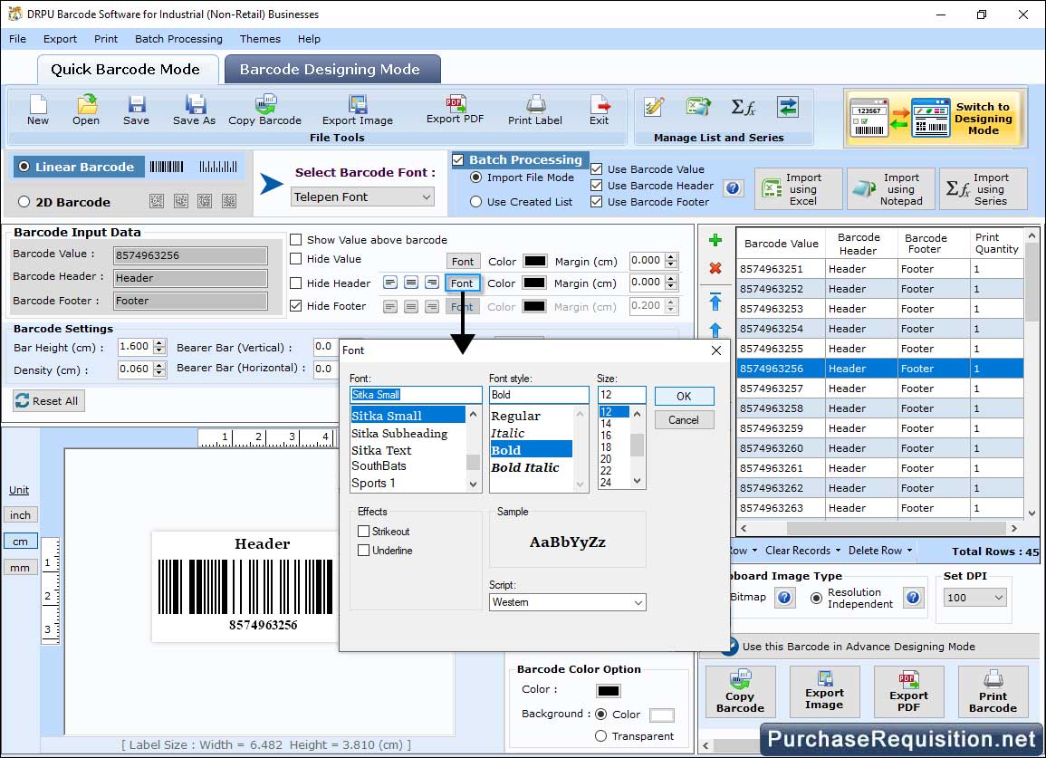1046x758 pixels.
Task: Open the Export Image tool
Action: [358, 110]
